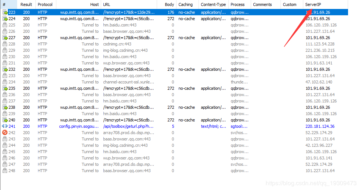360x190 pixels.
Task: Sort by the Result column header
Action: [x=26, y=4]
